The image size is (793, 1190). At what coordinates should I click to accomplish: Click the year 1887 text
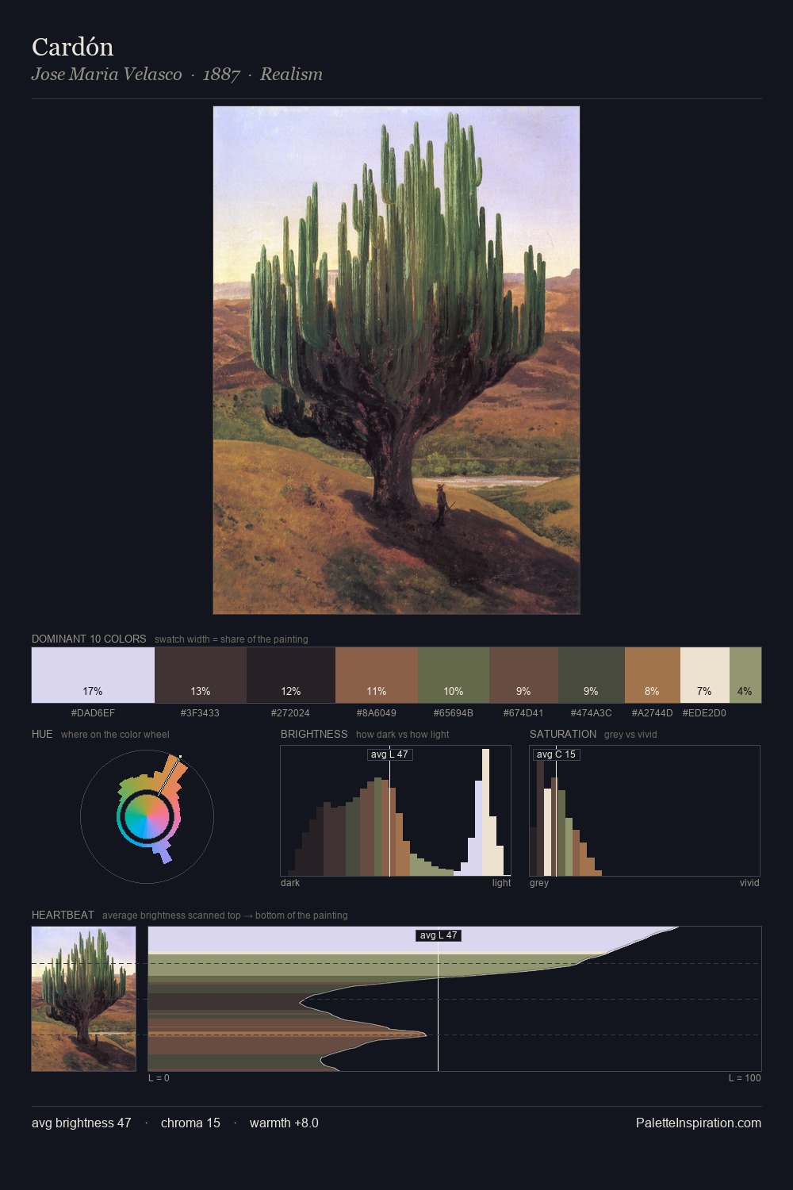pos(221,75)
